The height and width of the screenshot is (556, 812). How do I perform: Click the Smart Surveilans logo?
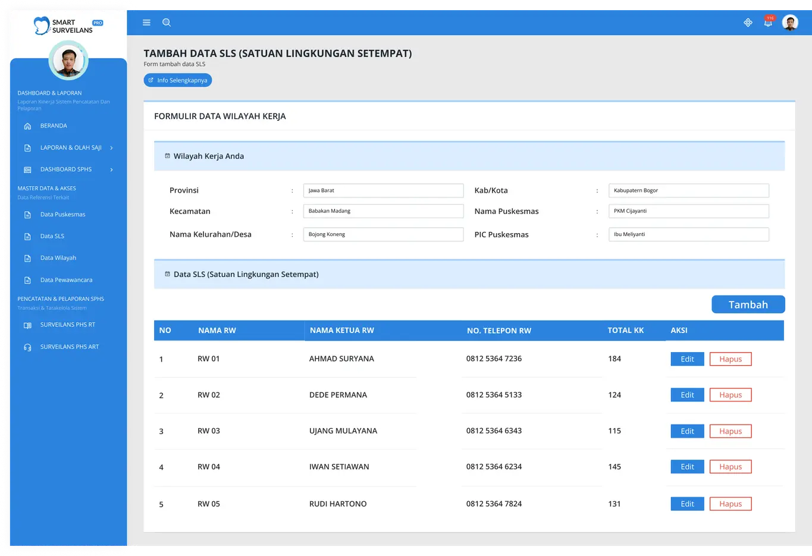click(x=68, y=26)
